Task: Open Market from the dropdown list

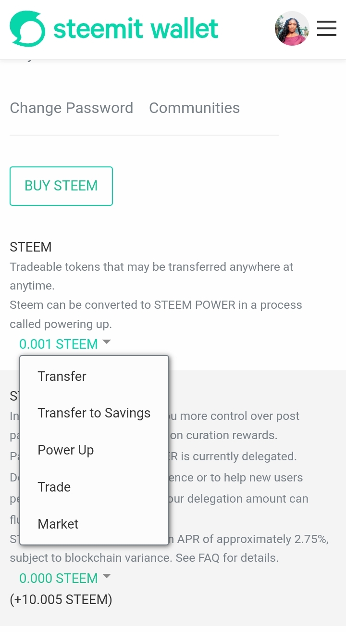Action: pos(58,524)
